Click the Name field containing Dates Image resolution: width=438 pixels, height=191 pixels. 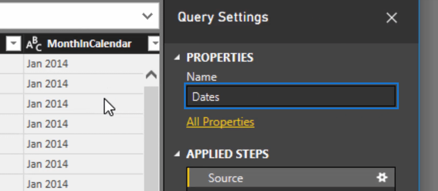(291, 97)
